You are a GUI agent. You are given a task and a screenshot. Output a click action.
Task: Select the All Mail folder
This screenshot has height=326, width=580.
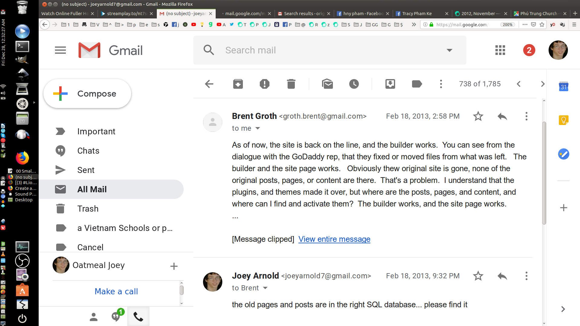tap(92, 189)
